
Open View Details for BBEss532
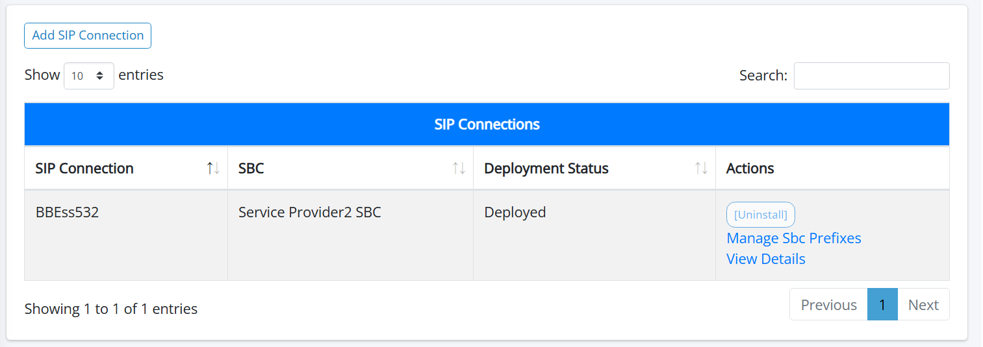(x=765, y=259)
